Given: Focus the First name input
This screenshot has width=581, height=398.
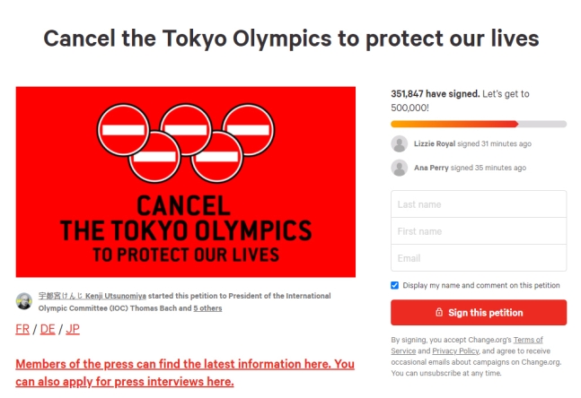Looking at the screenshot, I should click(479, 231).
